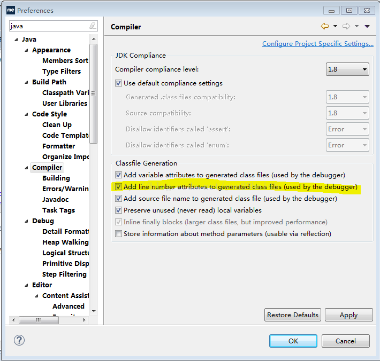Collapse the Debug tree node
The width and height of the screenshot is (380, 361).
coord(26,222)
